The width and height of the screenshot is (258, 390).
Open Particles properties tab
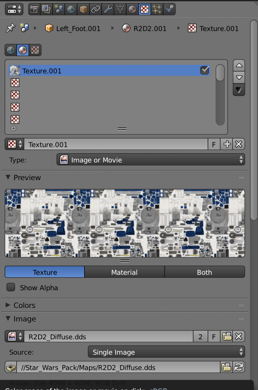[157, 9]
